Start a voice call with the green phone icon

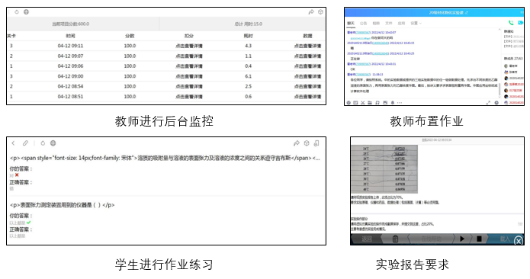511,23
